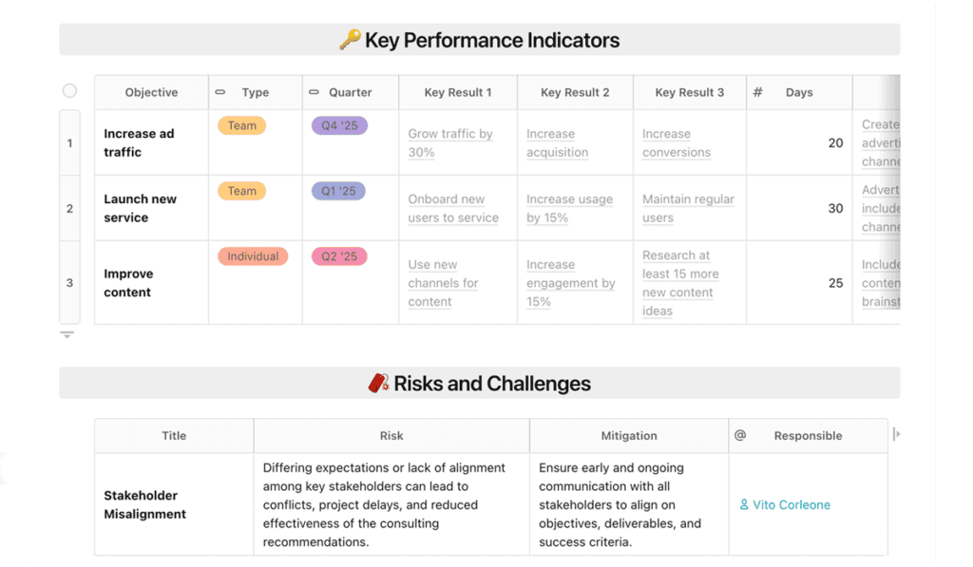Click the person icon next to Vito Corleone
This screenshot has height=567, width=973.
click(744, 504)
